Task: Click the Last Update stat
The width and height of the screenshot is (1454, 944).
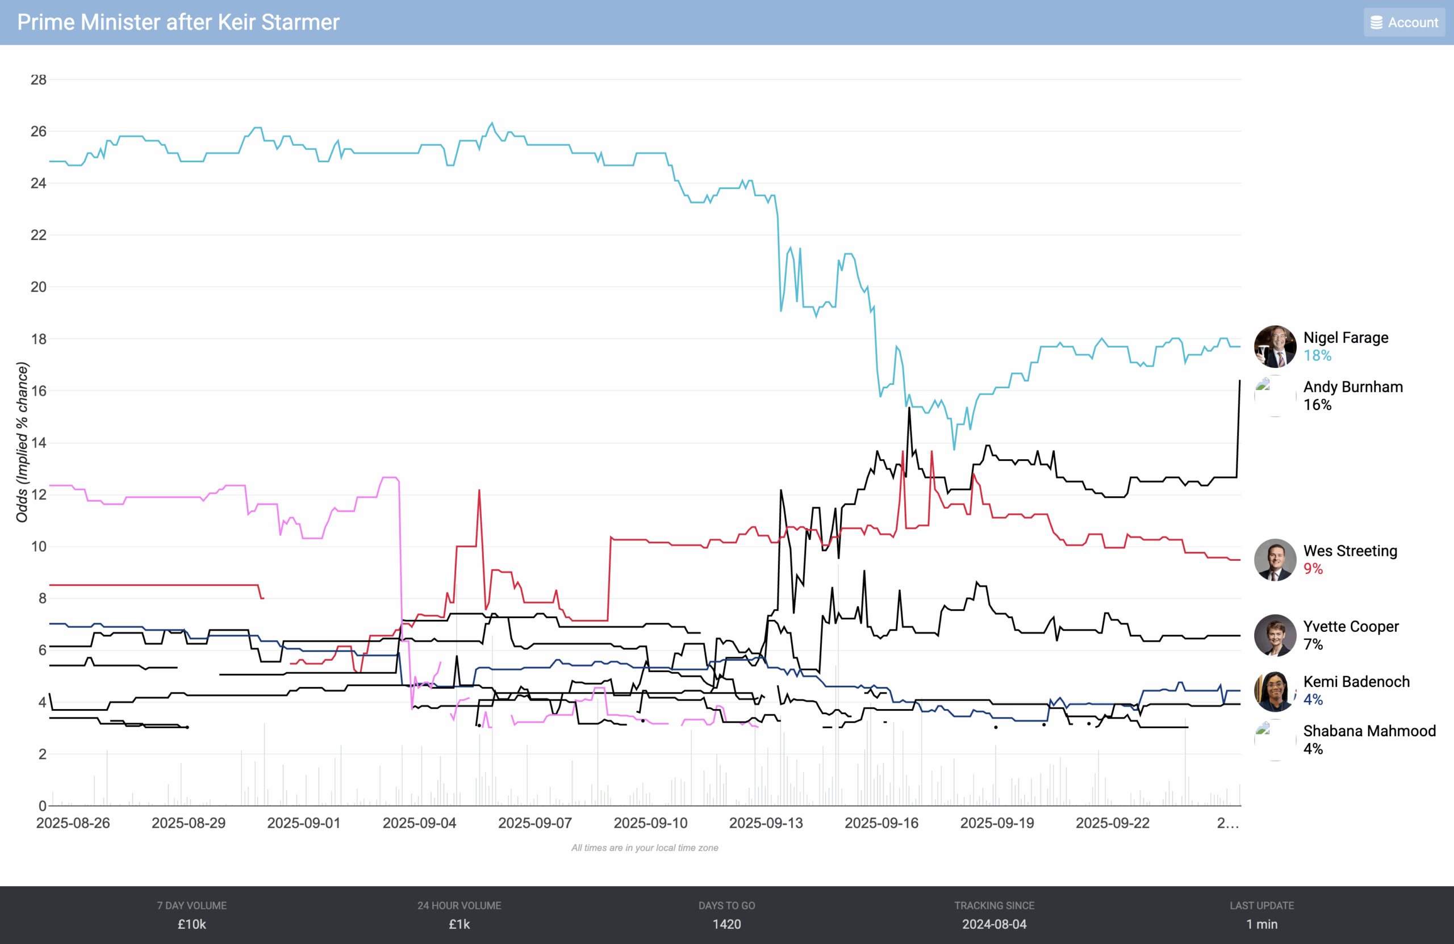Action: pos(1261,914)
